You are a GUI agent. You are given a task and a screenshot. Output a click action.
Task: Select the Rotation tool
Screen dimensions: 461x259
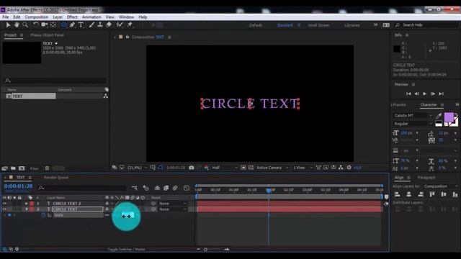pos(35,25)
